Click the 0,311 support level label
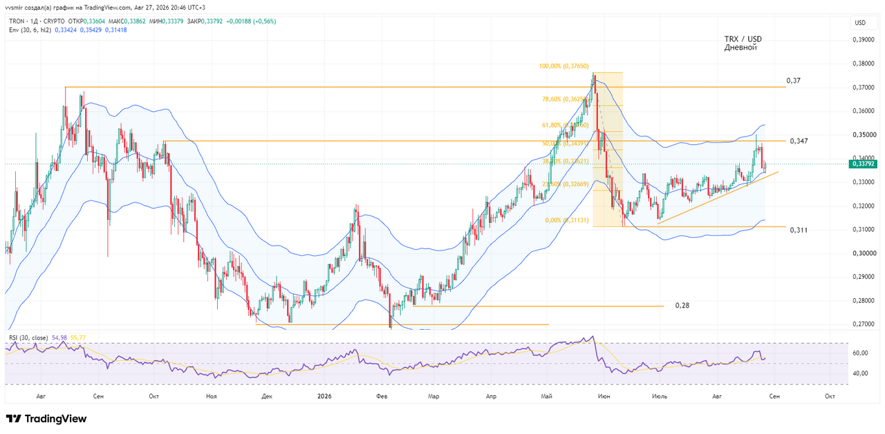 click(x=799, y=230)
